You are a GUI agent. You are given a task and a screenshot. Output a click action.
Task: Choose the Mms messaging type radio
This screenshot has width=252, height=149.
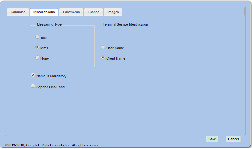[x=37, y=47]
